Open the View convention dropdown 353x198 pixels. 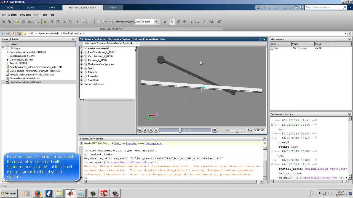(156, 21)
